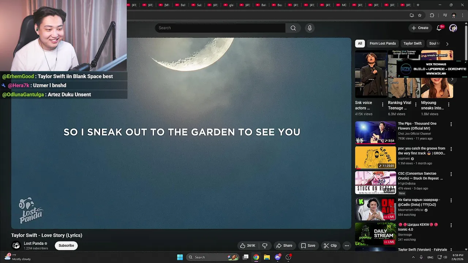Open options for Cadis Dota live stream
This screenshot has height=263, width=468.
[451, 201]
